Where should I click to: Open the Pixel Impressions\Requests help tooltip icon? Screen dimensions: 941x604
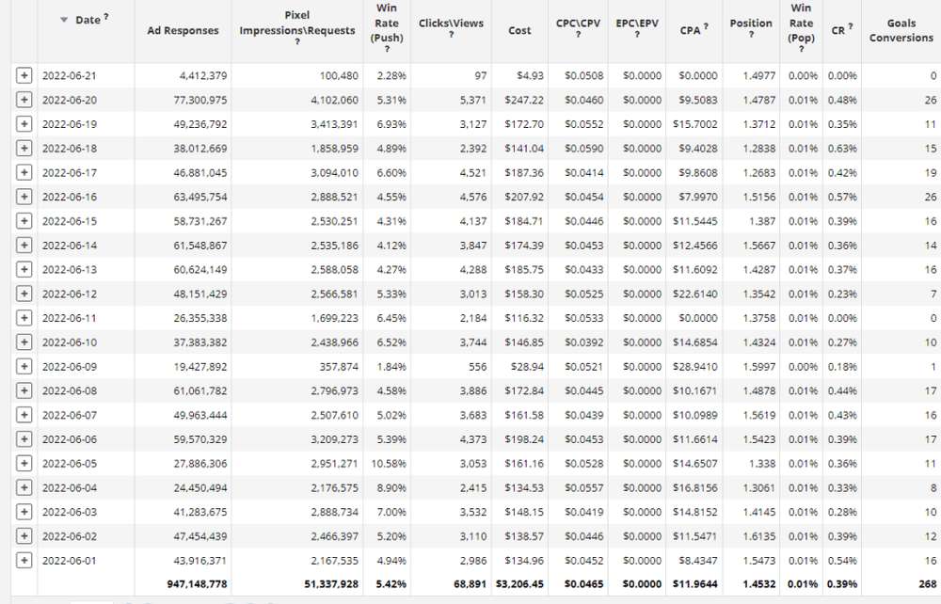click(297, 42)
